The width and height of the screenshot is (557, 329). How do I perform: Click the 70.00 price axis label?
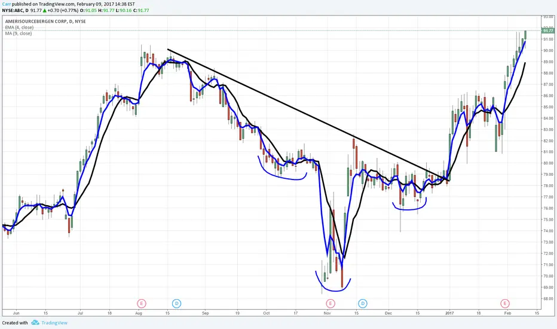(x=548, y=276)
